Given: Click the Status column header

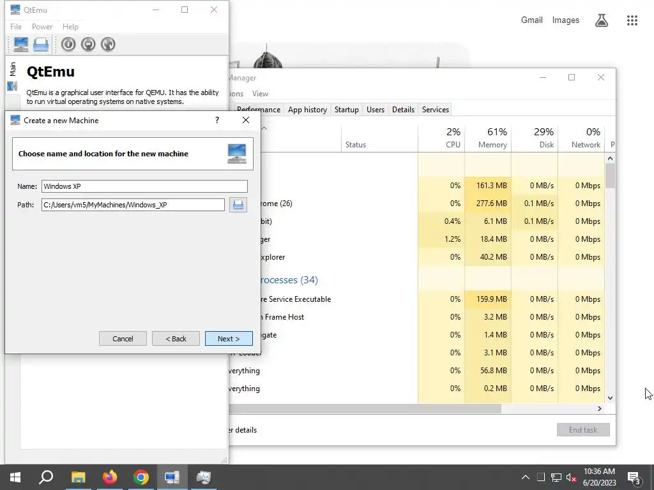Looking at the screenshot, I should coord(379,138).
